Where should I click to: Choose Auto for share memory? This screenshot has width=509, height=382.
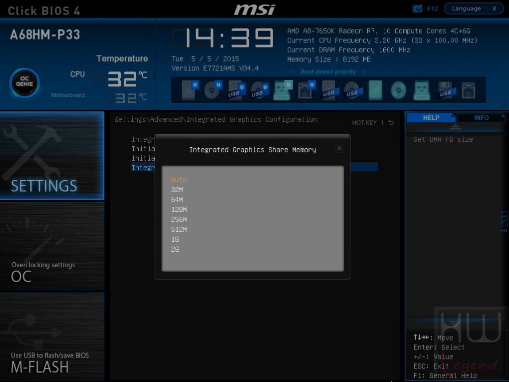point(179,180)
